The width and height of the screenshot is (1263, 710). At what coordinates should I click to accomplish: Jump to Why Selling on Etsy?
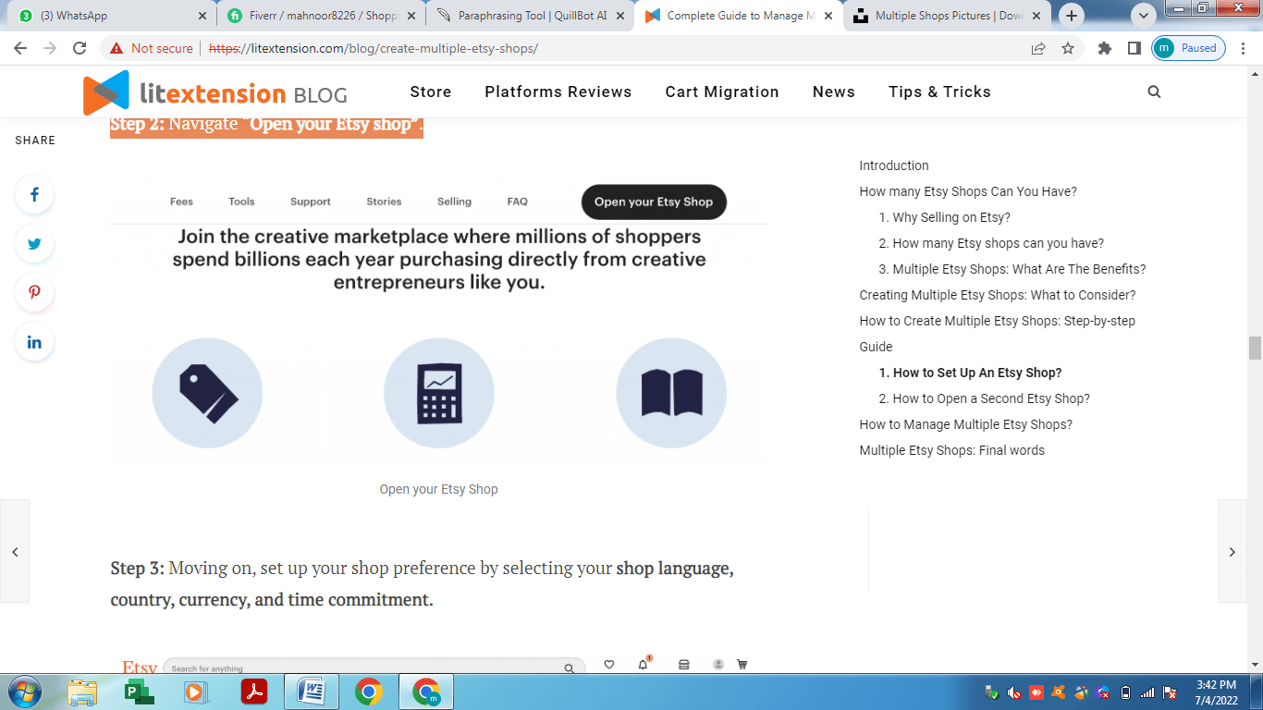pos(945,217)
